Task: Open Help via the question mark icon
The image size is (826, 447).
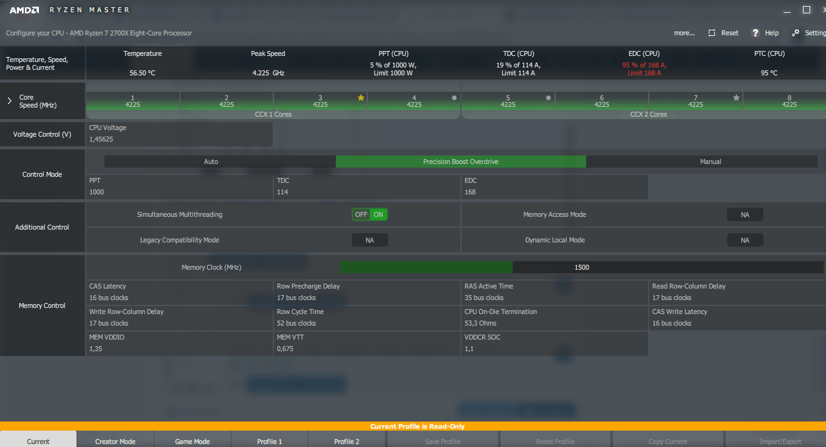Action: click(756, 33)
